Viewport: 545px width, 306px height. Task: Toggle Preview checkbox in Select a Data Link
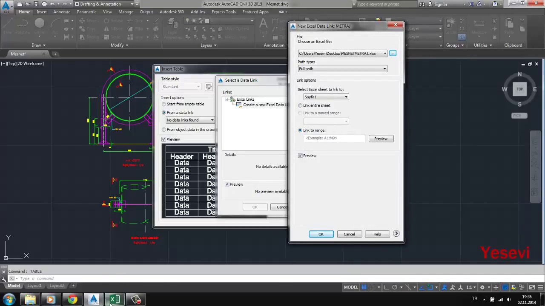[x=227, y=184]
